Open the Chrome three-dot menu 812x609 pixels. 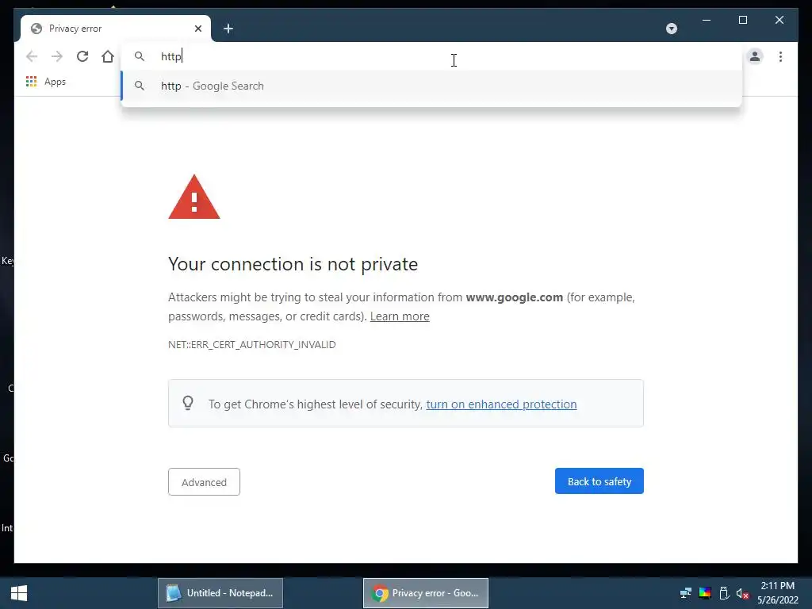780,56
